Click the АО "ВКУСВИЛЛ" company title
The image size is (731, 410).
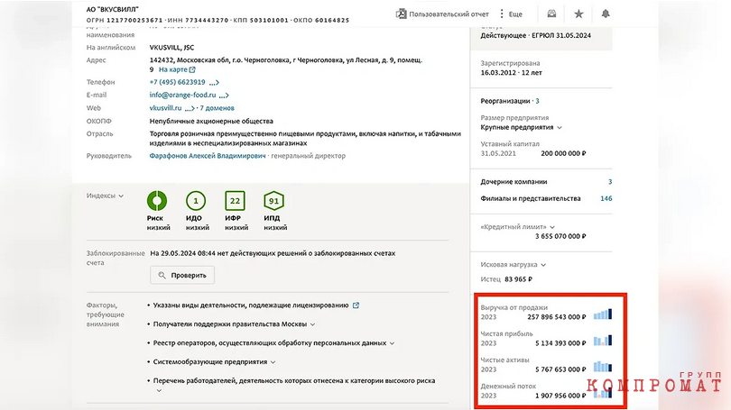(112, 9)
